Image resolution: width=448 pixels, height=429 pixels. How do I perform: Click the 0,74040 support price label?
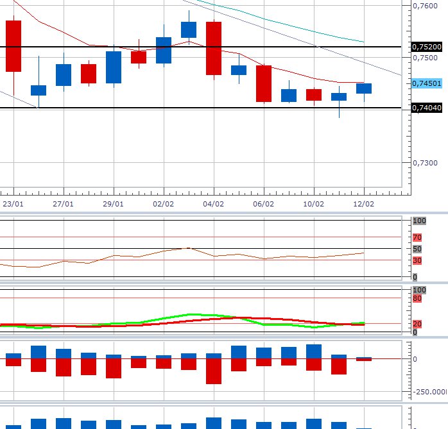(426, 108)
